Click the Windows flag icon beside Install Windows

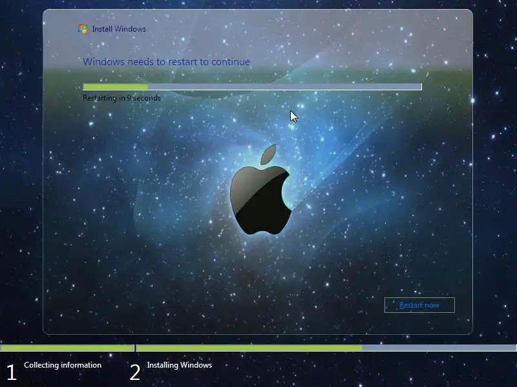(x=83, y=29)
